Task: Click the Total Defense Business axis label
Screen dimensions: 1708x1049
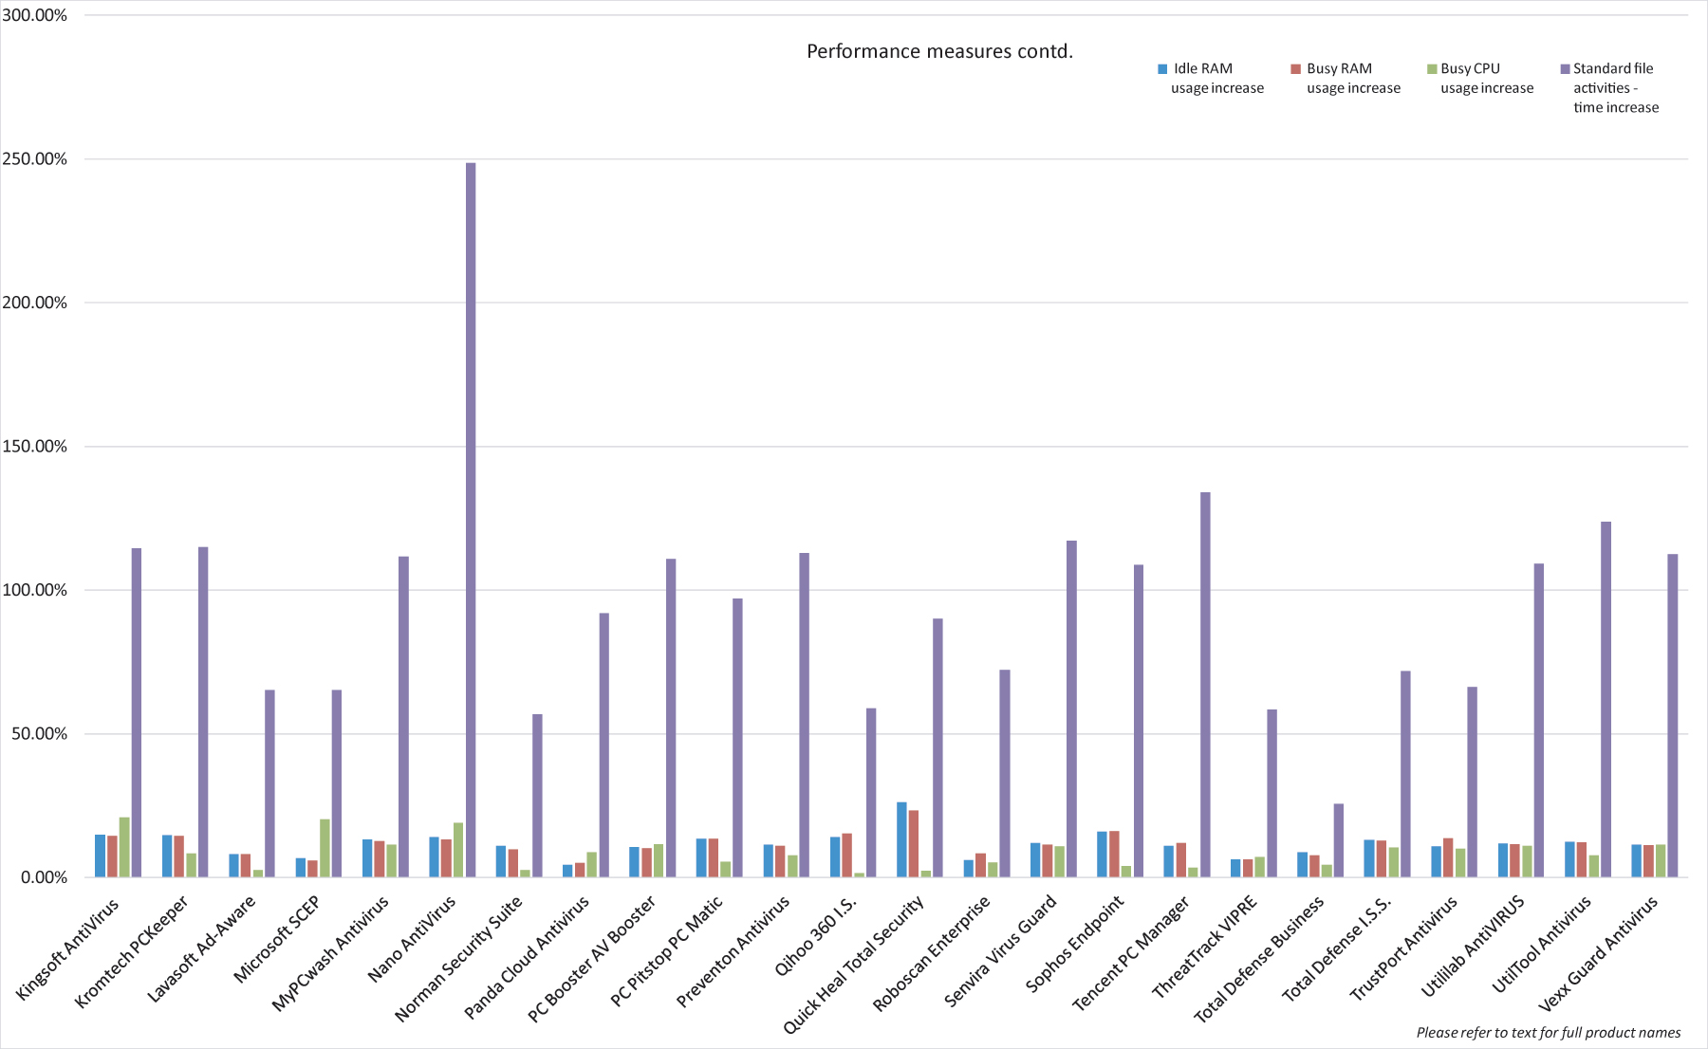Action: point(1258,960)
